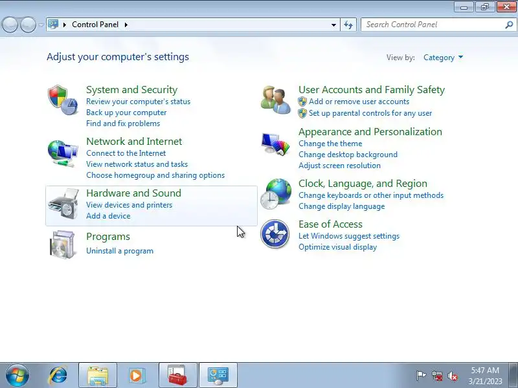
Task: Open Review your computer's status
Action: (x=138, y=102)
